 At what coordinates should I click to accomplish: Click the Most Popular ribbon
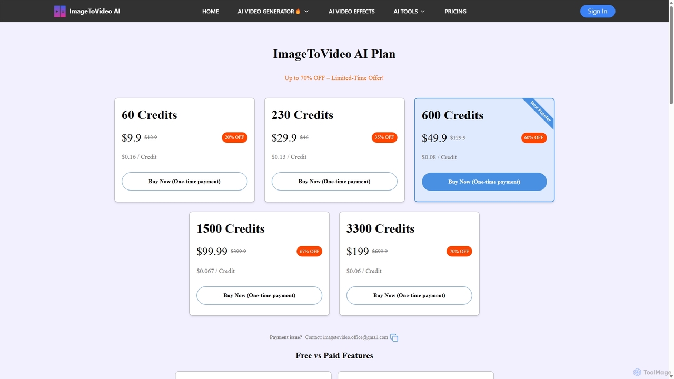coord(541,111)
